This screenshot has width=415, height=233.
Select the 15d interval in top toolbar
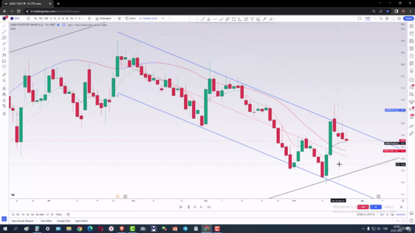point(40,19)
